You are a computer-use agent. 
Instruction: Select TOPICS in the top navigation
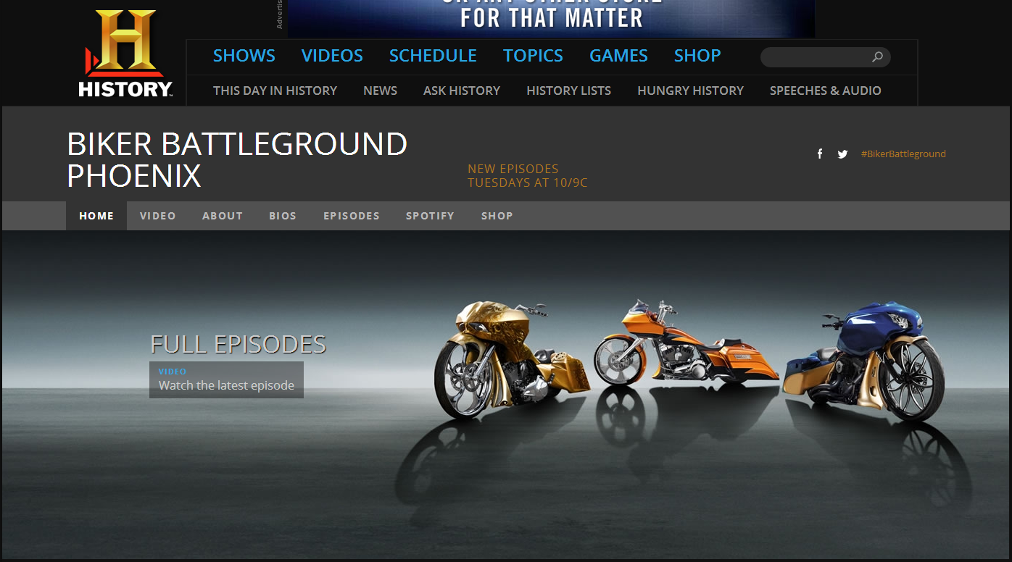pyautogui.click(x=533, y=56)
